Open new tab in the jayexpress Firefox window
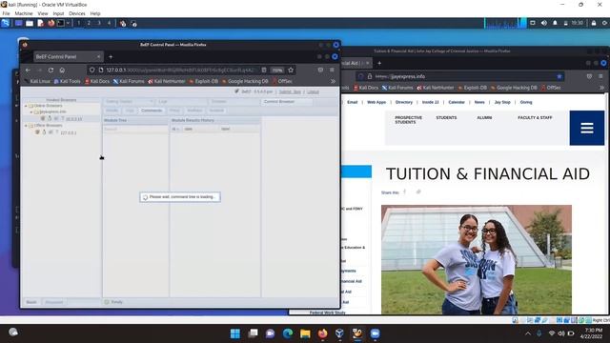 click(379, 63)
